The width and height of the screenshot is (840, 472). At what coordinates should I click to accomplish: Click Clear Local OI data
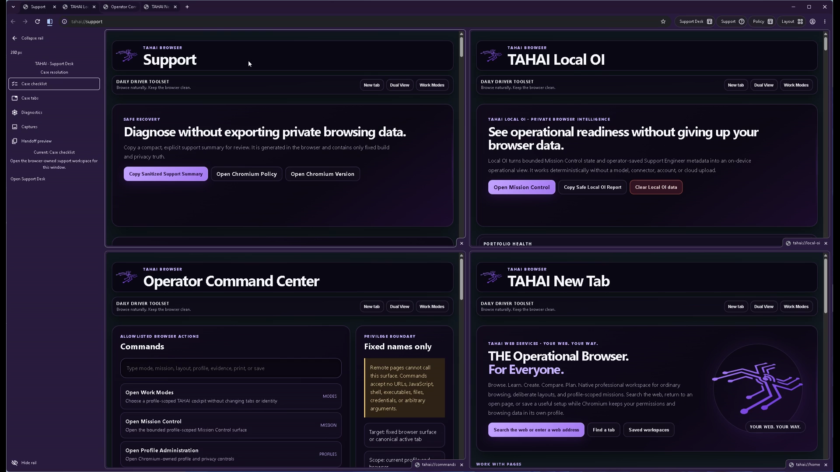coord(656,187)
